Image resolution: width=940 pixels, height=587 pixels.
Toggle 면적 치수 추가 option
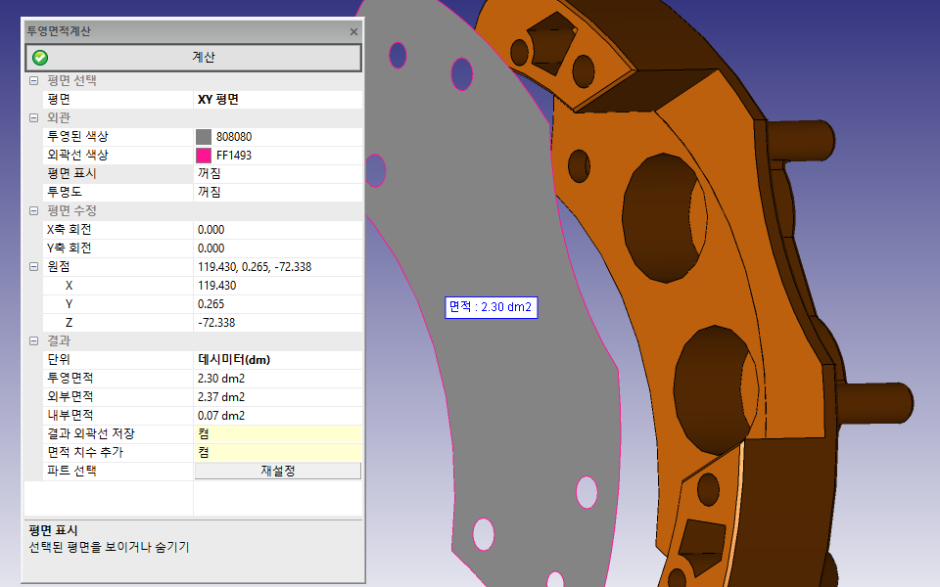[277, 452]
